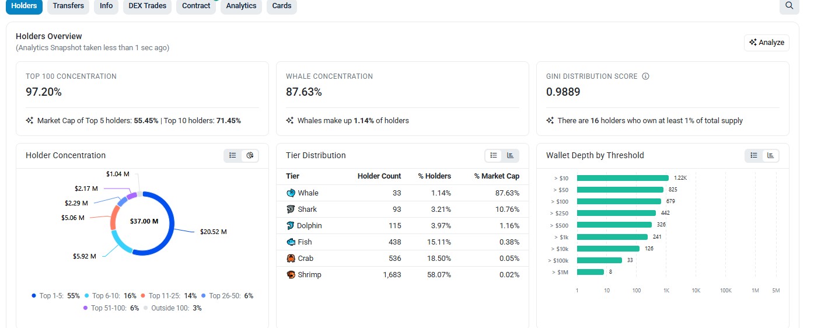This screenshot has height=328, width=814.
Task: Sort by the % Market Cap column header
Action: pyautogui.click(x=497, y=176)
